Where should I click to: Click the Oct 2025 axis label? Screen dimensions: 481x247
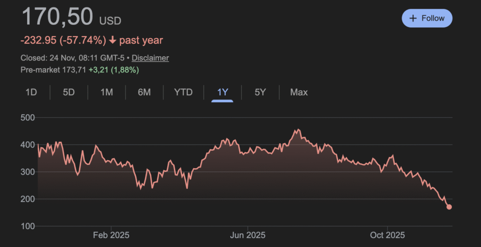coord(388,235)
